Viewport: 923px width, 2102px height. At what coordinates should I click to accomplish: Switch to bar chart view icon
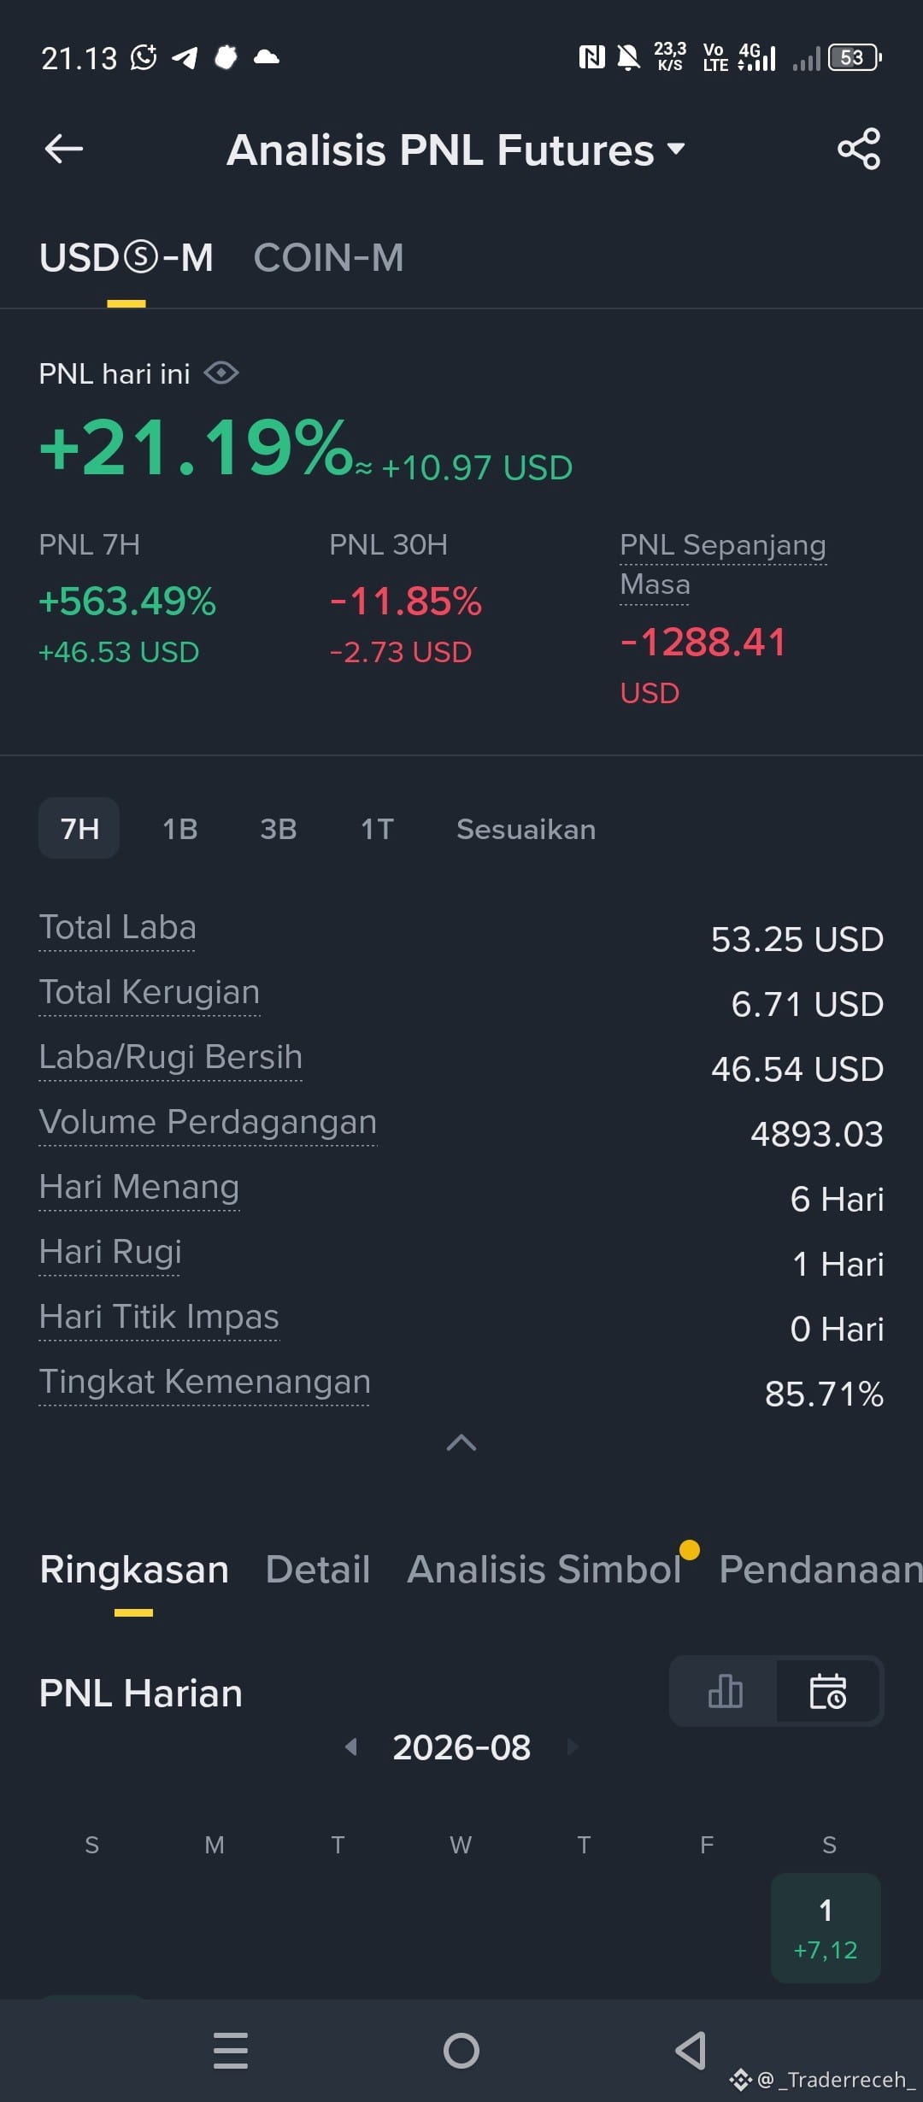pyautogui.click(x=725, y=1691)
